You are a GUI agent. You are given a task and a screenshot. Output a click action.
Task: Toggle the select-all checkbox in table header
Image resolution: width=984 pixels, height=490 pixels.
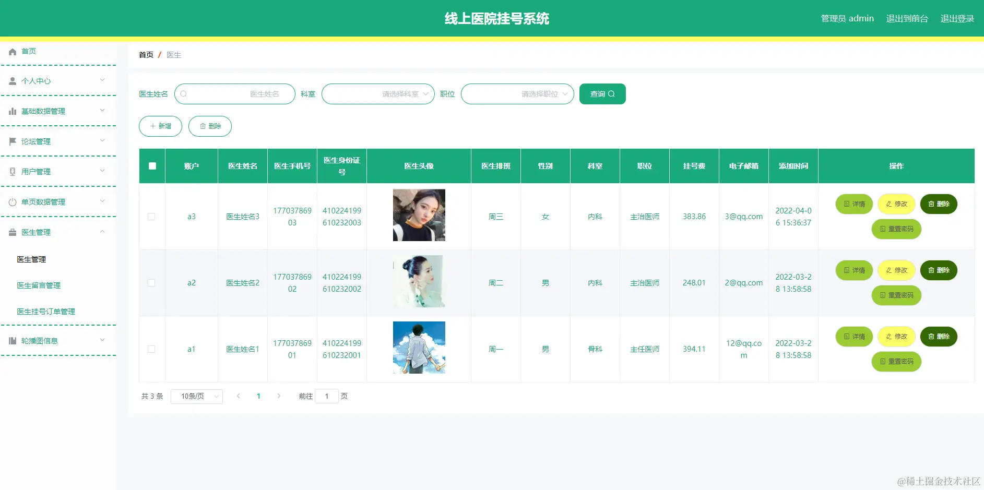152,166
